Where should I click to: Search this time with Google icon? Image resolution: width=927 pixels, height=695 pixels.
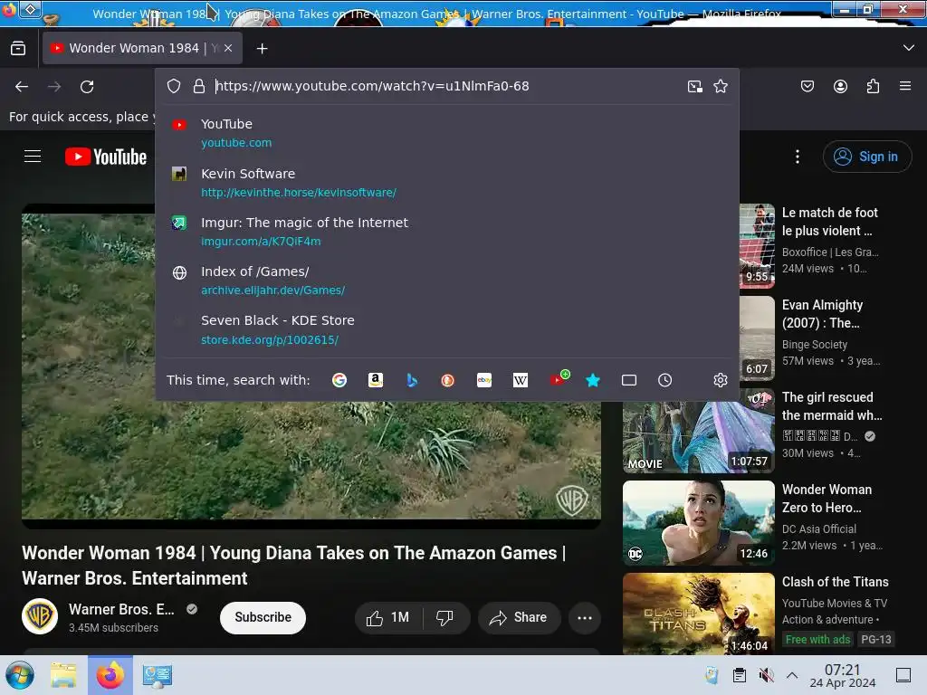point(339,380)
